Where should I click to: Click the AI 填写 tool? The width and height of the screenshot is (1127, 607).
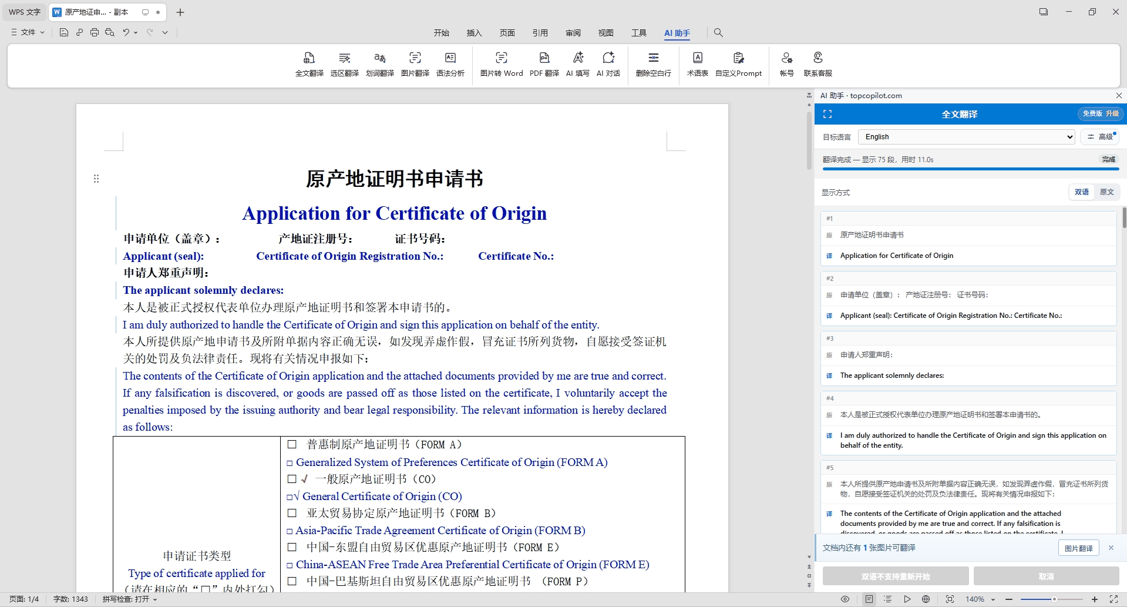(578, 65)
